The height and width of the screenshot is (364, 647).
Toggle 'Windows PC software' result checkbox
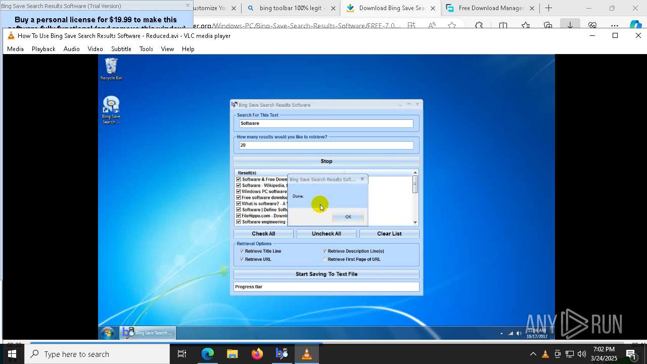239,192
